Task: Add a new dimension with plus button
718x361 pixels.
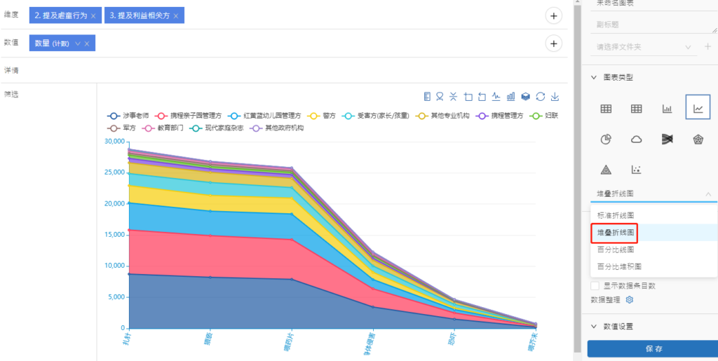Action: click(553, 15)
